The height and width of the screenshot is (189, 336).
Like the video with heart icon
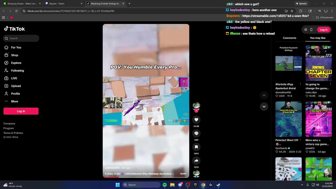tap(196, 120)
